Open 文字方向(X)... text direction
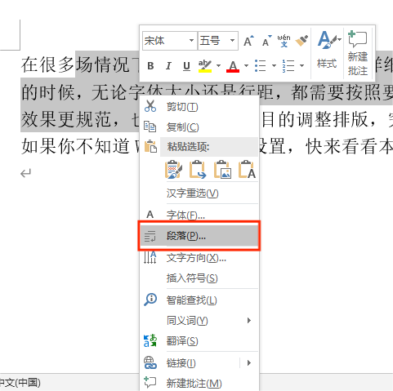This screenshot has height=391, width=393. (199, 258)
